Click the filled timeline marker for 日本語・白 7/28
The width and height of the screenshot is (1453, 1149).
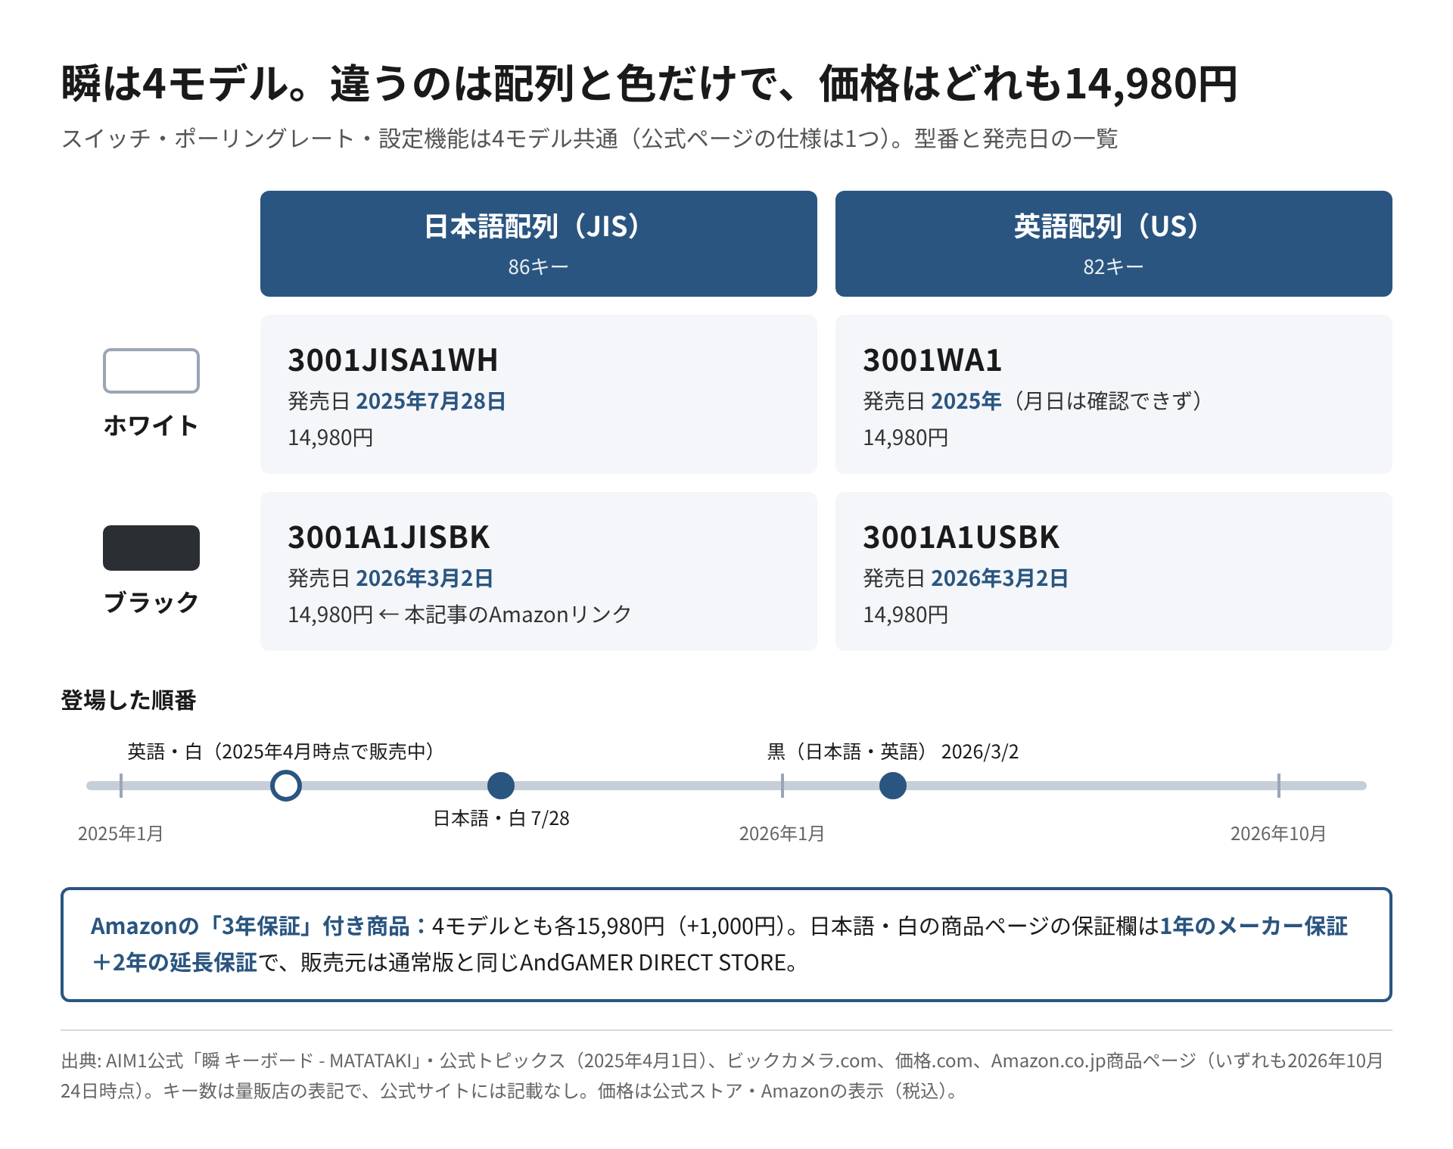[x=501, y=786]
